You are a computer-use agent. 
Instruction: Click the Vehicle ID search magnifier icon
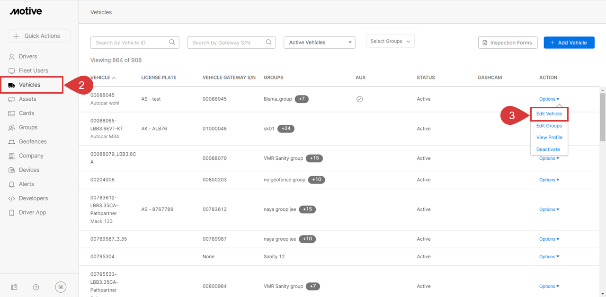pos(172,42)
